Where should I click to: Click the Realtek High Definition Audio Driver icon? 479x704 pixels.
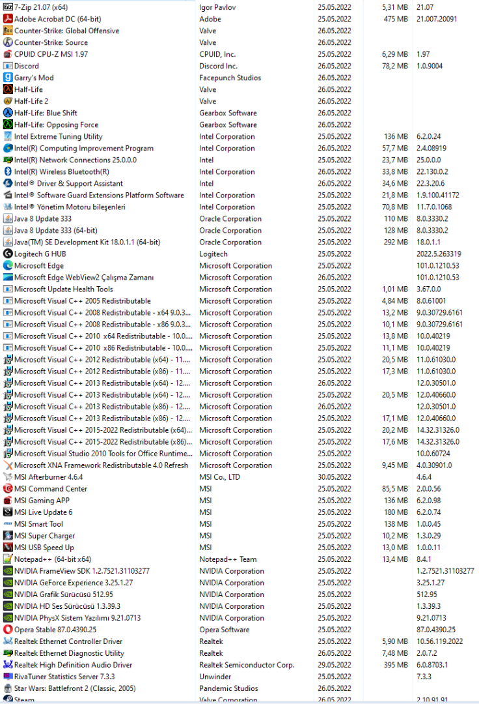(x=8, y=664)
